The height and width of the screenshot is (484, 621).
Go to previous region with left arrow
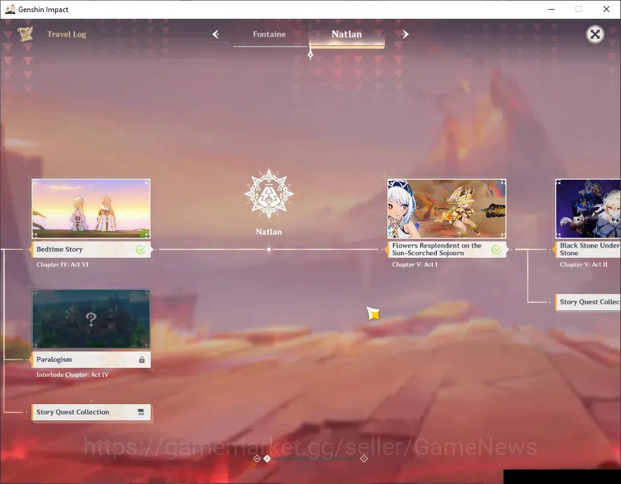coord(215,34)
